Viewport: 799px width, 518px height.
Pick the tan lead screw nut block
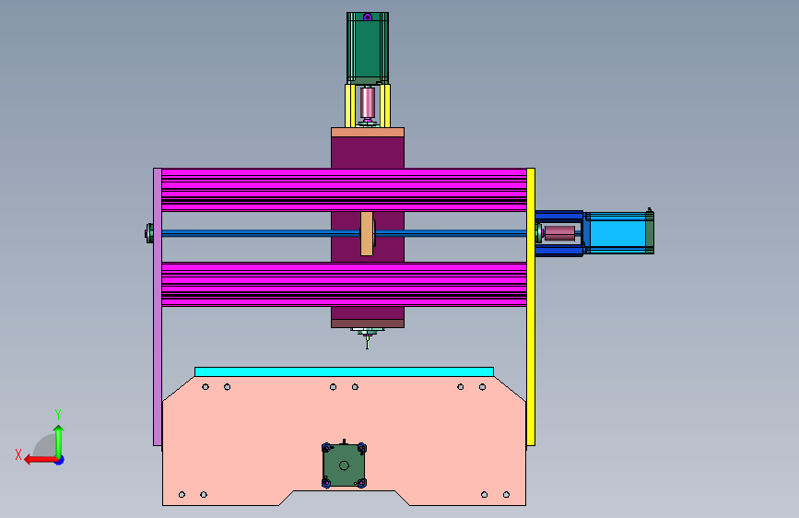367,233
